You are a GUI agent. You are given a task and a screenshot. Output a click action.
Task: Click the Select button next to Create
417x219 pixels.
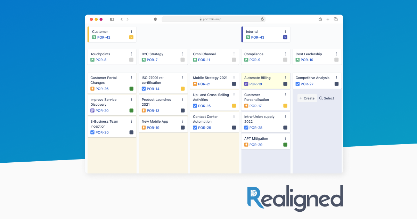pos(326,98)
